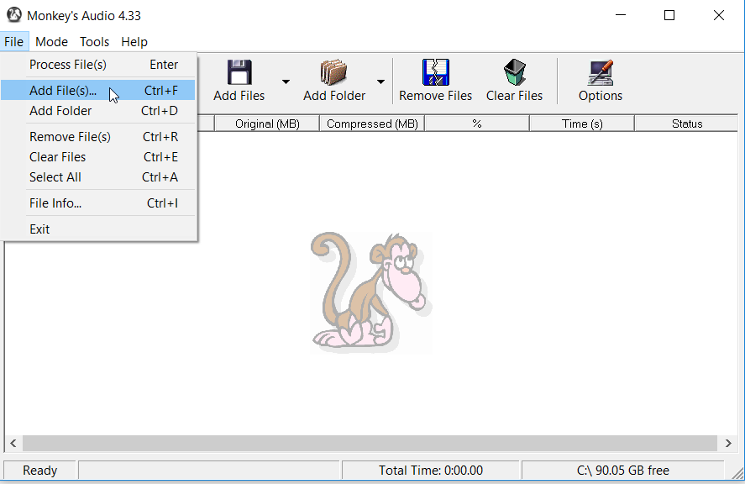
Task: Click Select All menu entry
Action: point(98,177)
